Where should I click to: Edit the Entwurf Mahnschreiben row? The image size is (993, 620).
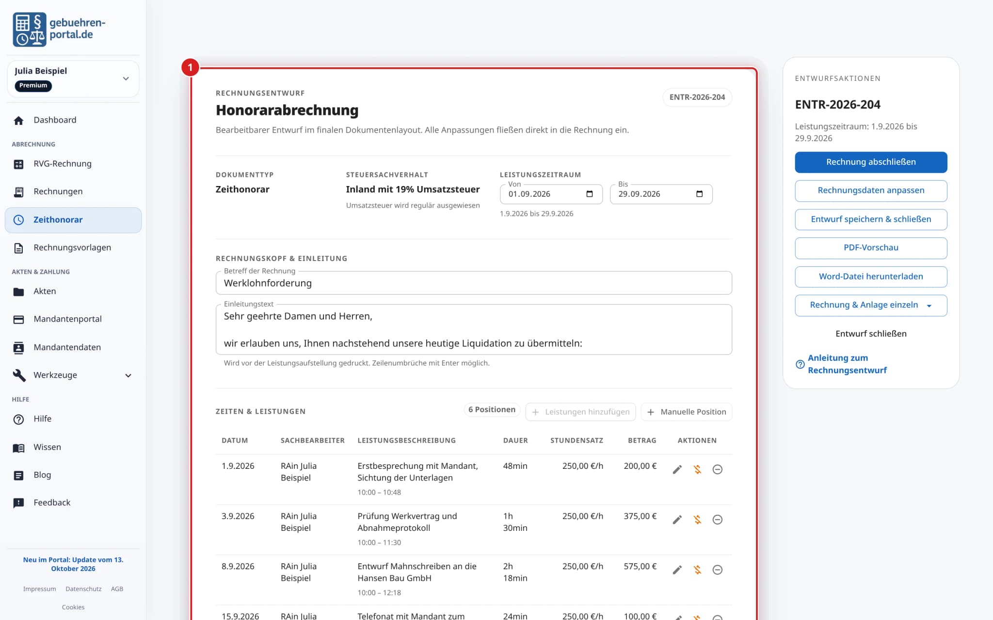click(x=677, y=570)
